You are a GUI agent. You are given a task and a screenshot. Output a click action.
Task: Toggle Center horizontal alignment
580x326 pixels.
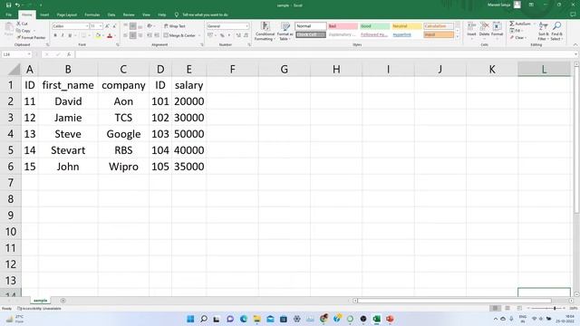pos(133,35)
